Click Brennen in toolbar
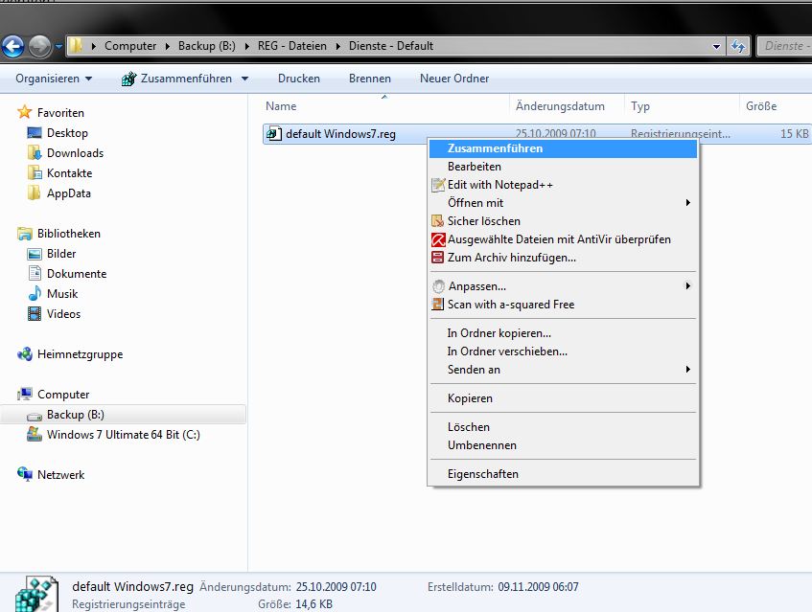This screenshot has height=612, width=812. coord(370,79)
